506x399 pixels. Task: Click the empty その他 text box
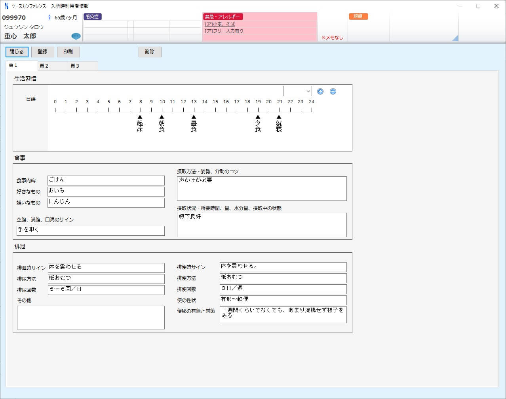(x=91, y=317)
